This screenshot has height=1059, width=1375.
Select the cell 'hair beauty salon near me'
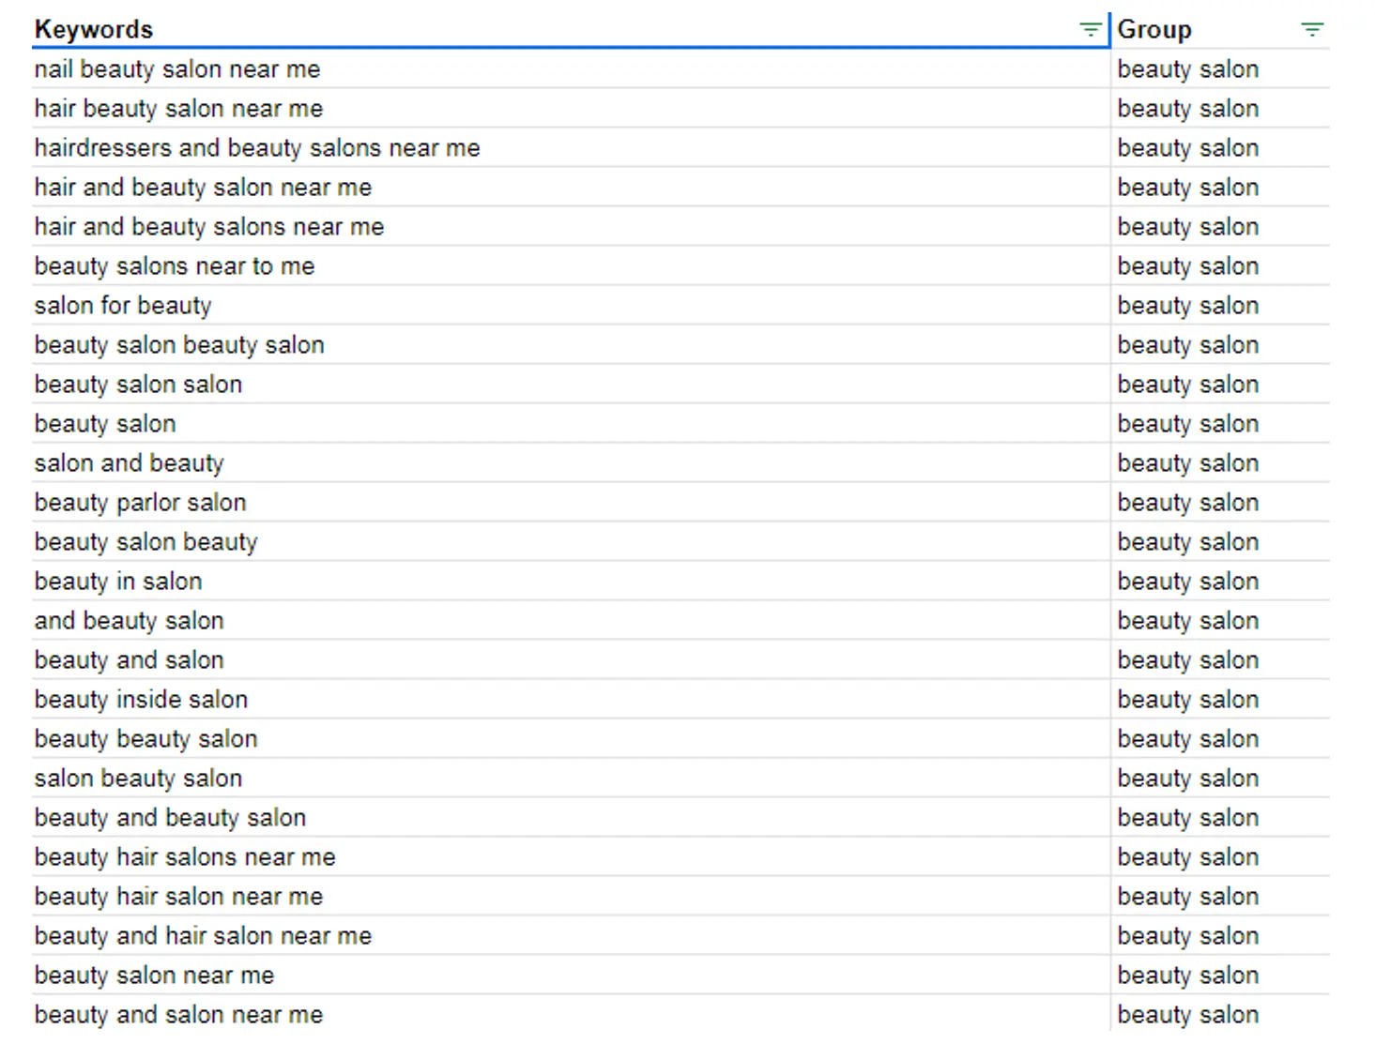(x=178, y=108)
